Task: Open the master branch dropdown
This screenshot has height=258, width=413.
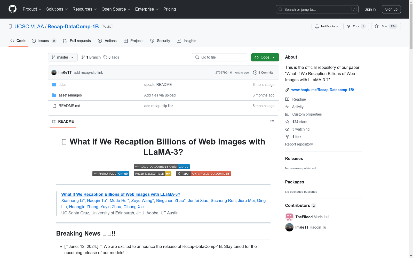Action: pos(63,57)
